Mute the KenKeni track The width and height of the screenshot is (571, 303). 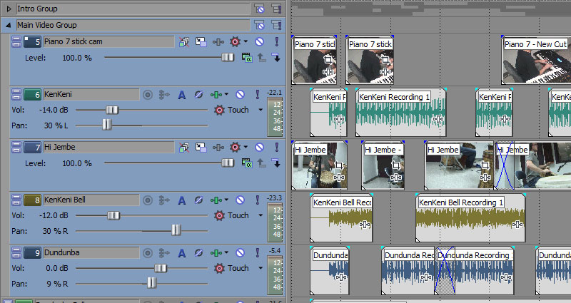click(240, 95)
